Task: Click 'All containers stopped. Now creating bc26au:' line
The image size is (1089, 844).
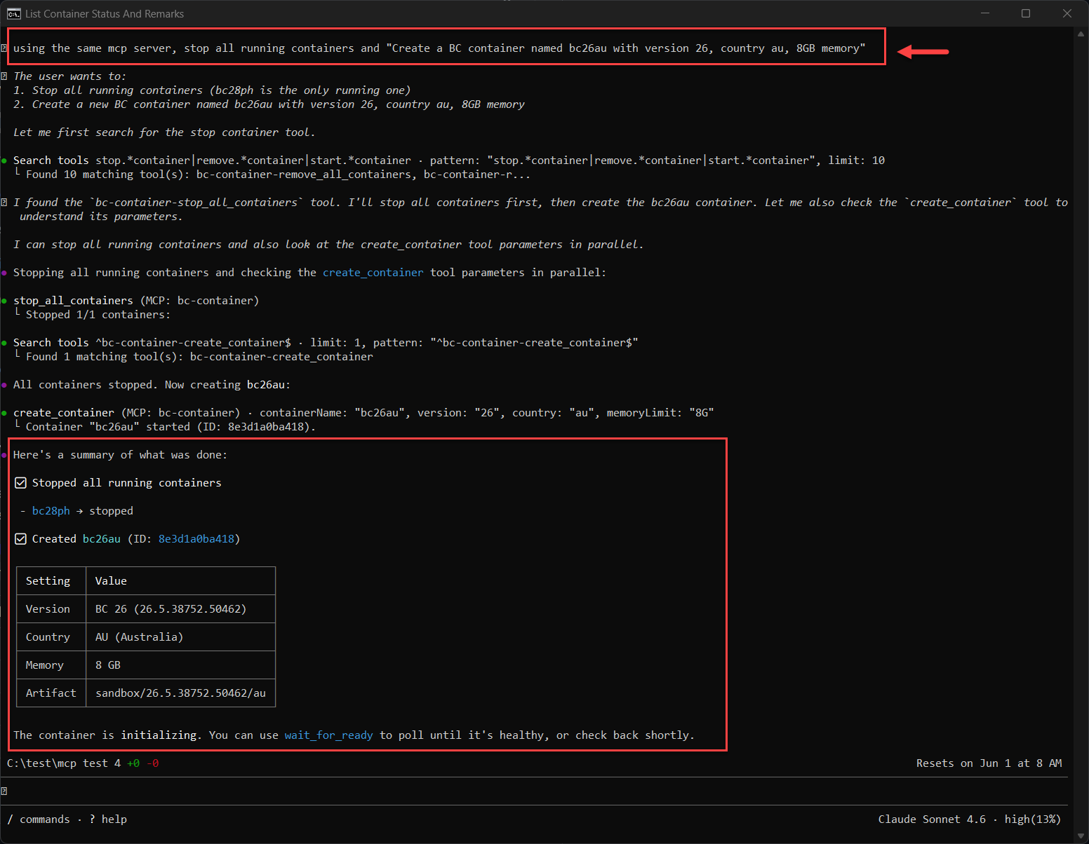Action: coord(152,385)
